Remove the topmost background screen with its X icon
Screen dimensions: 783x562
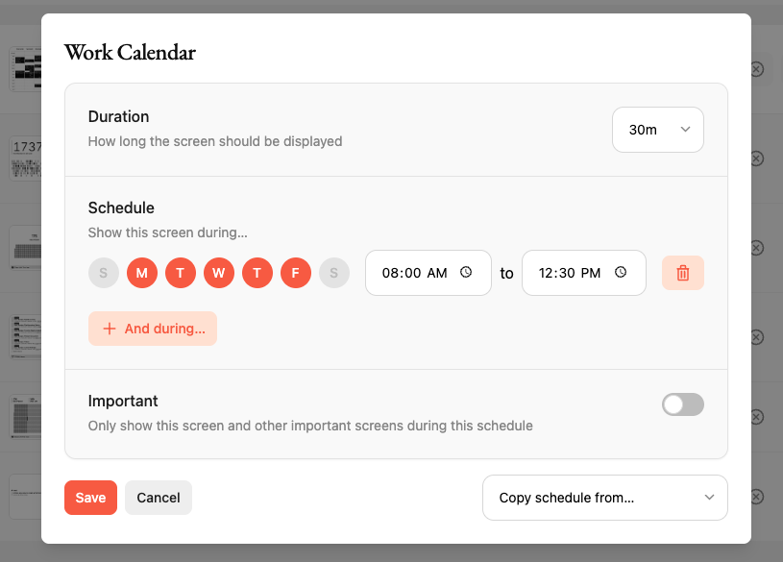coord(756,69)
